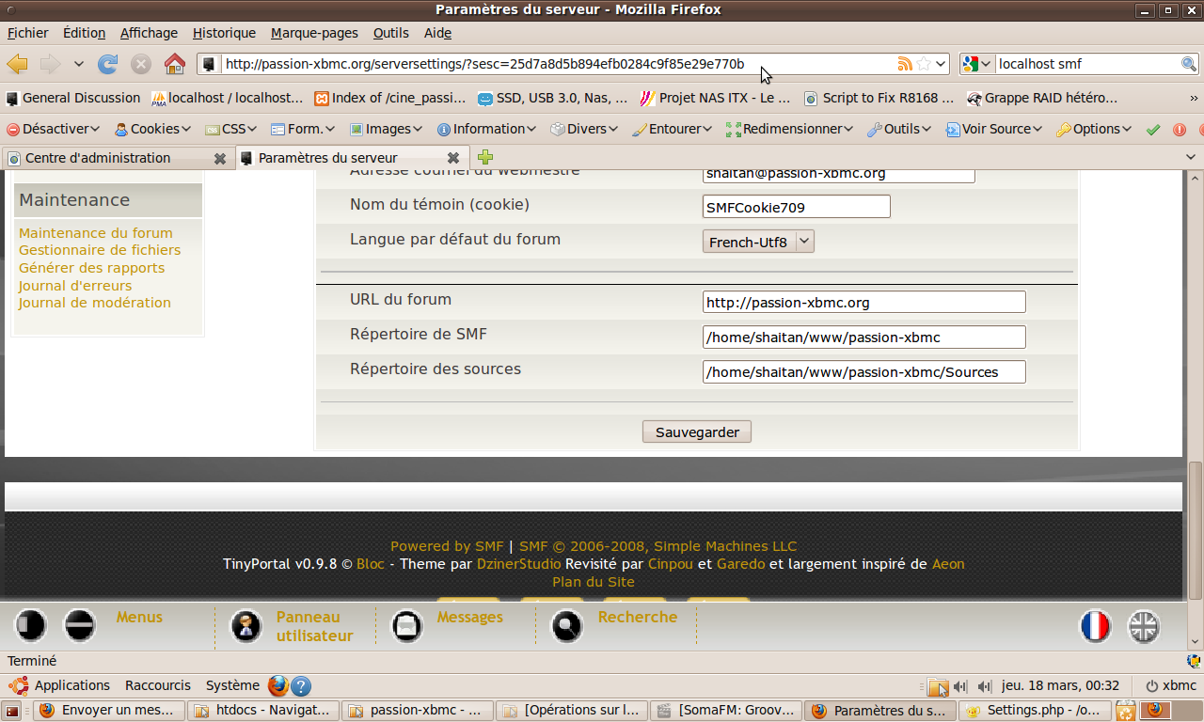Open the Marque-pages menu

point(314,32)
